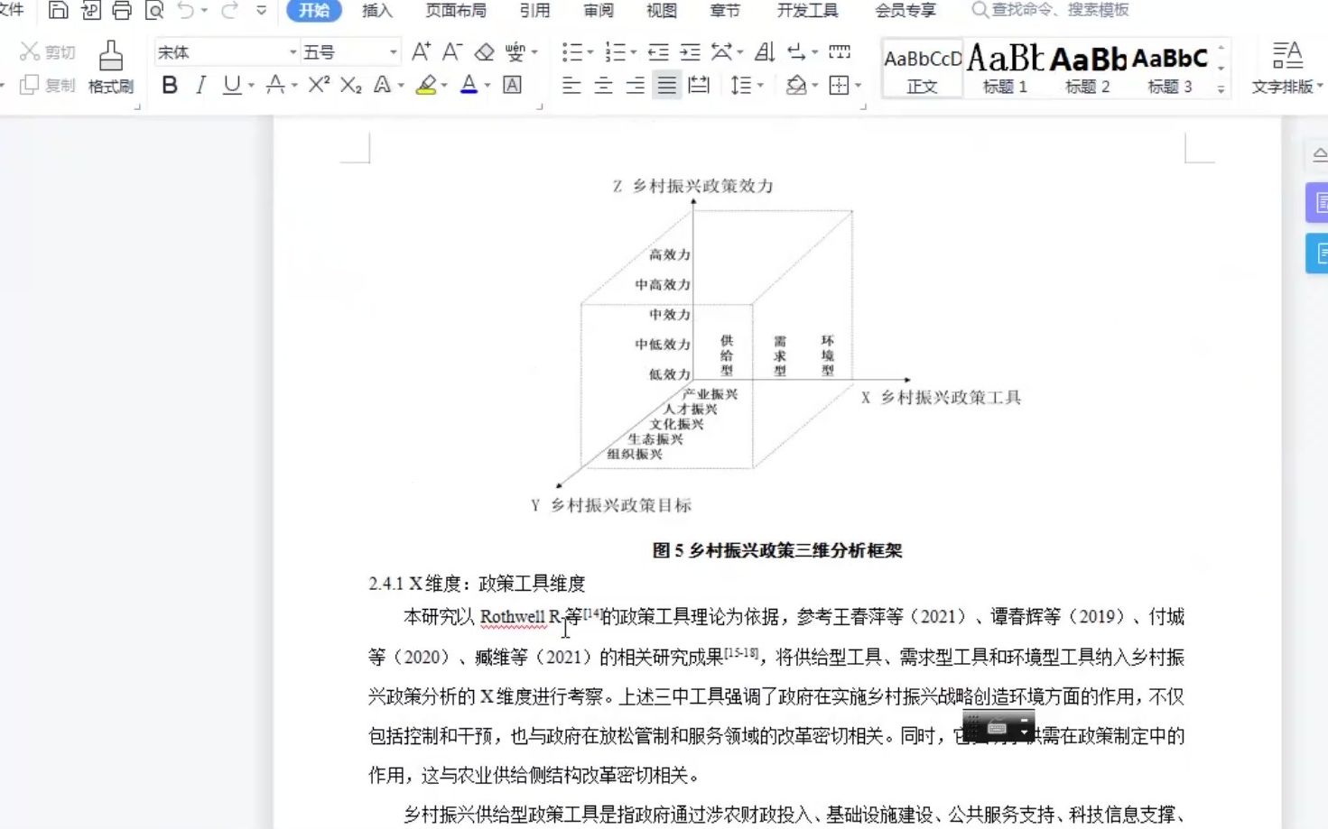Click the font color A swatch
The height and width of the screenshot is (829, 1328).
[469, 85]
